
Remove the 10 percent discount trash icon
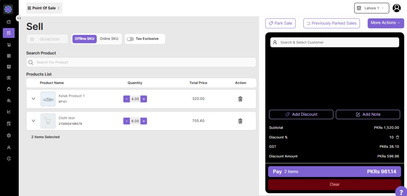pos(397,137)
